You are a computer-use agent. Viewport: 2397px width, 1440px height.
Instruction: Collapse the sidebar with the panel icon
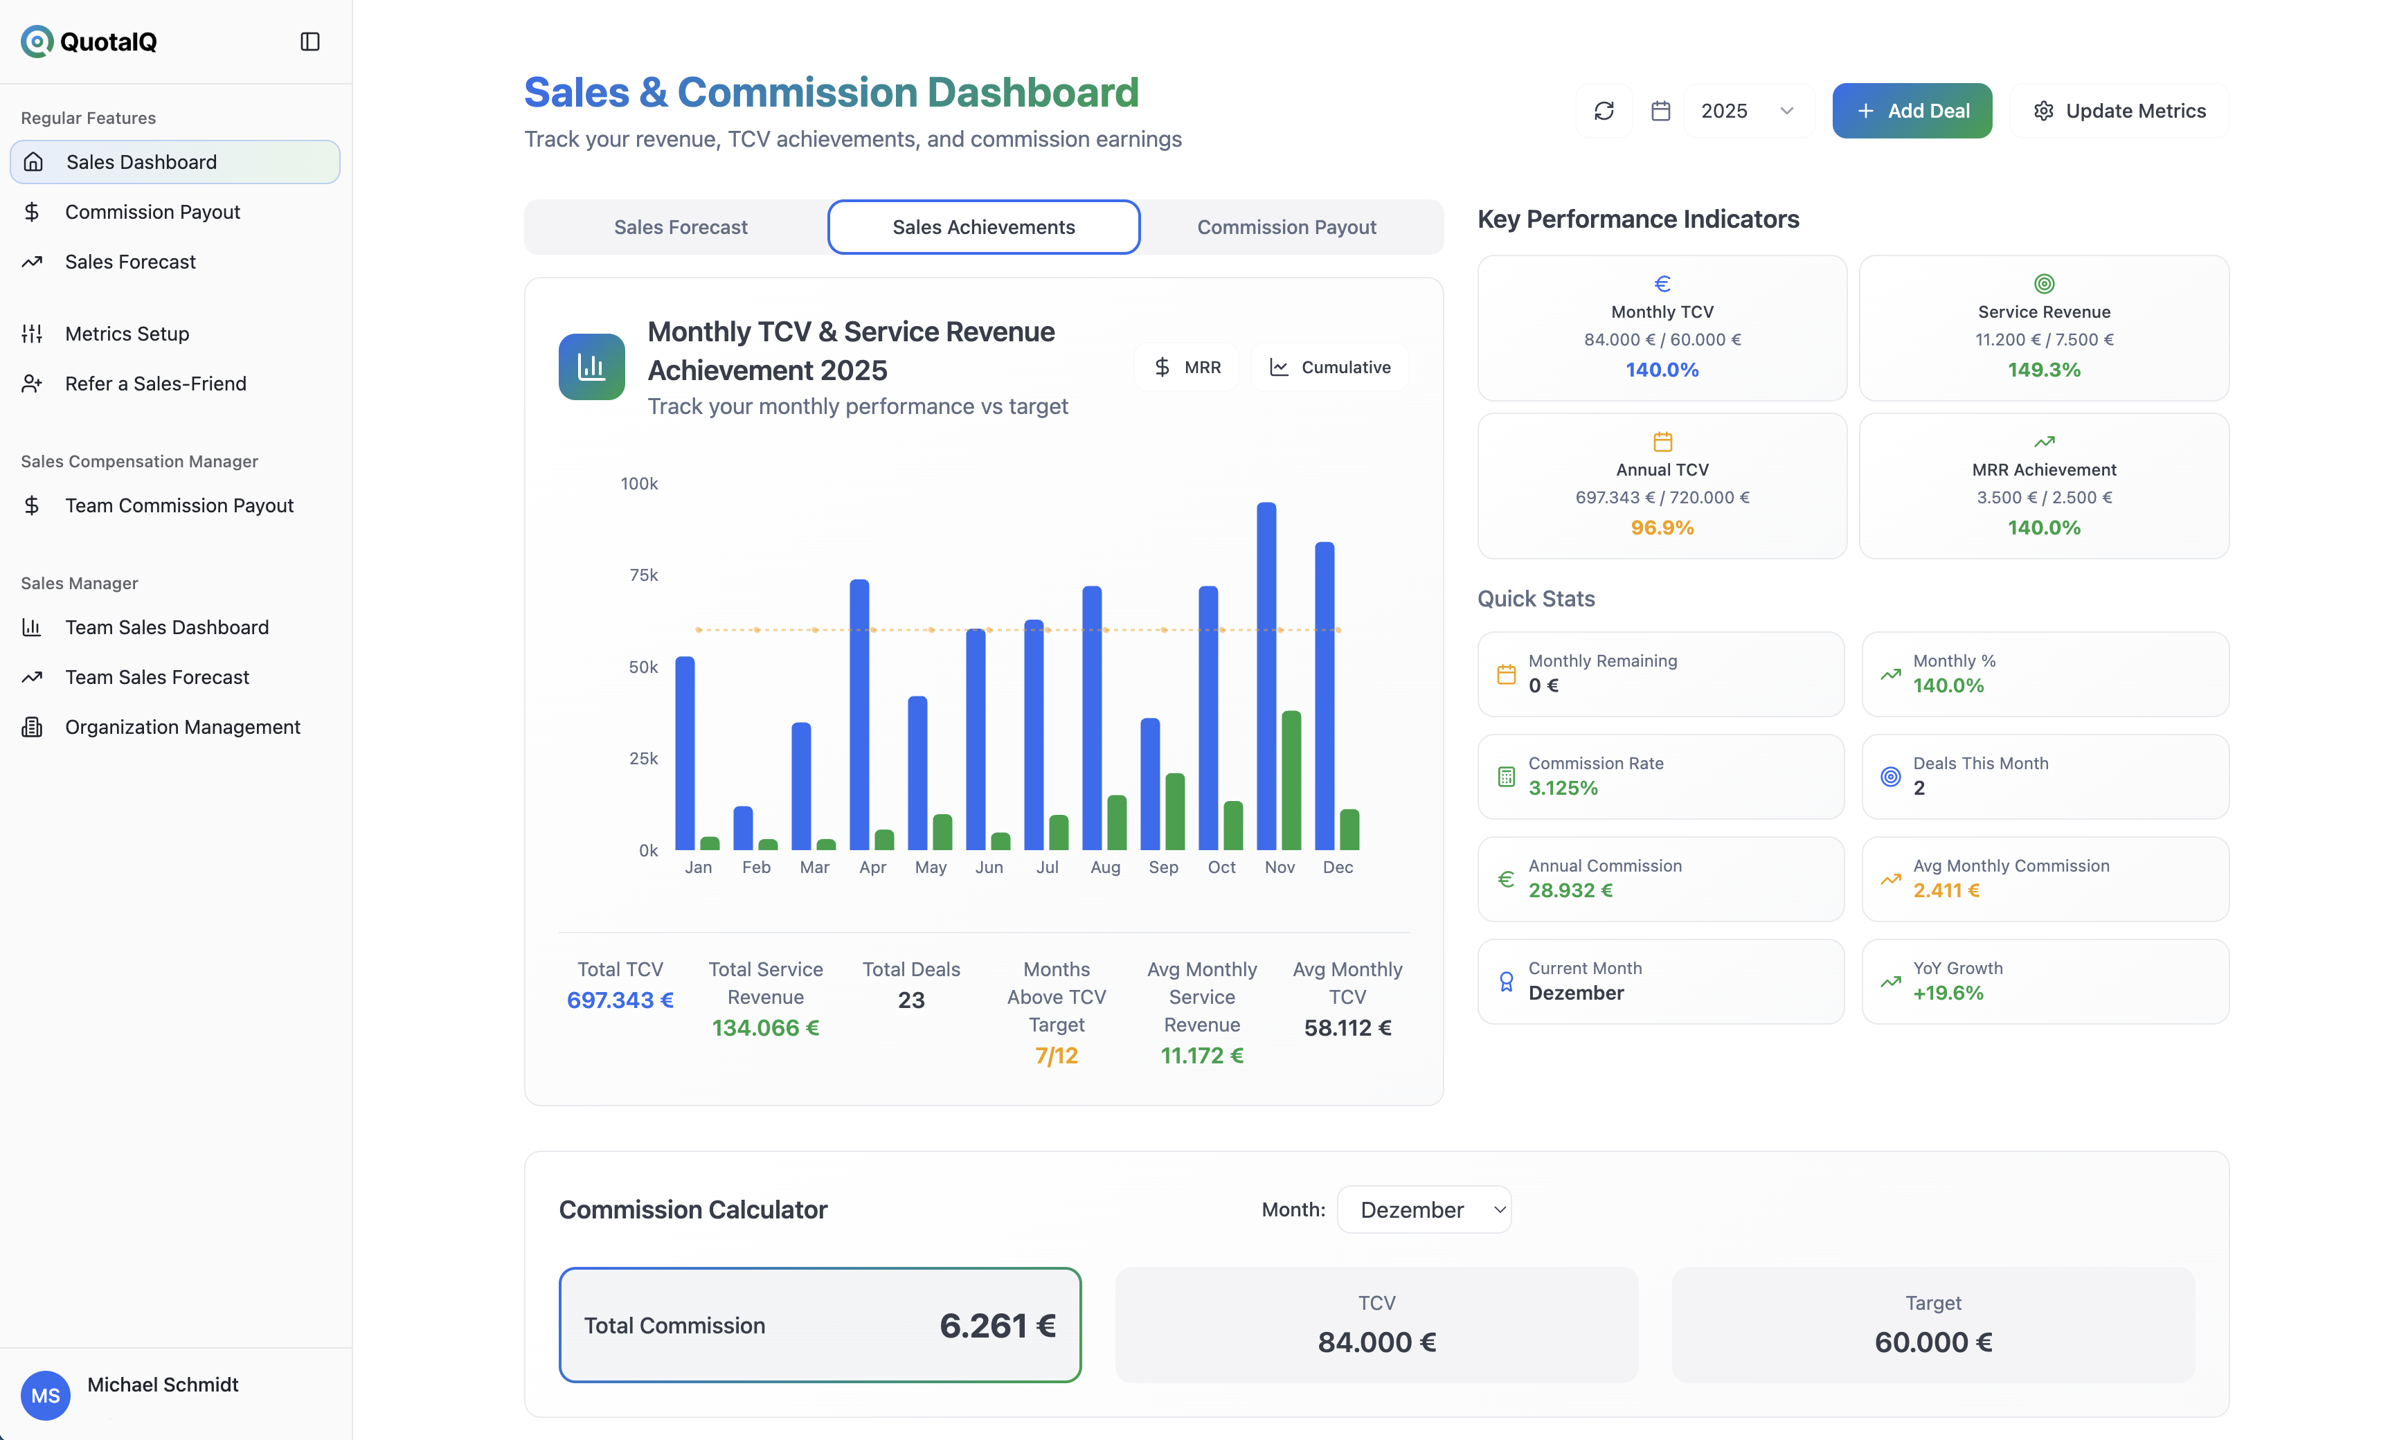[x=309, y=41]
